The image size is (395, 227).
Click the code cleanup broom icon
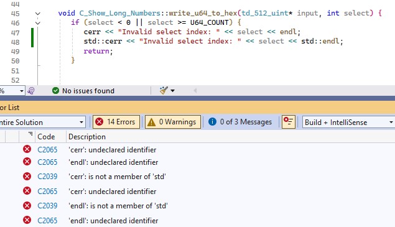[164, 90]
